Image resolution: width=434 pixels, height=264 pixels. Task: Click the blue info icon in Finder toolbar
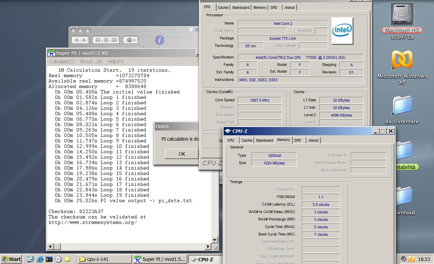(x=159, y=40)
